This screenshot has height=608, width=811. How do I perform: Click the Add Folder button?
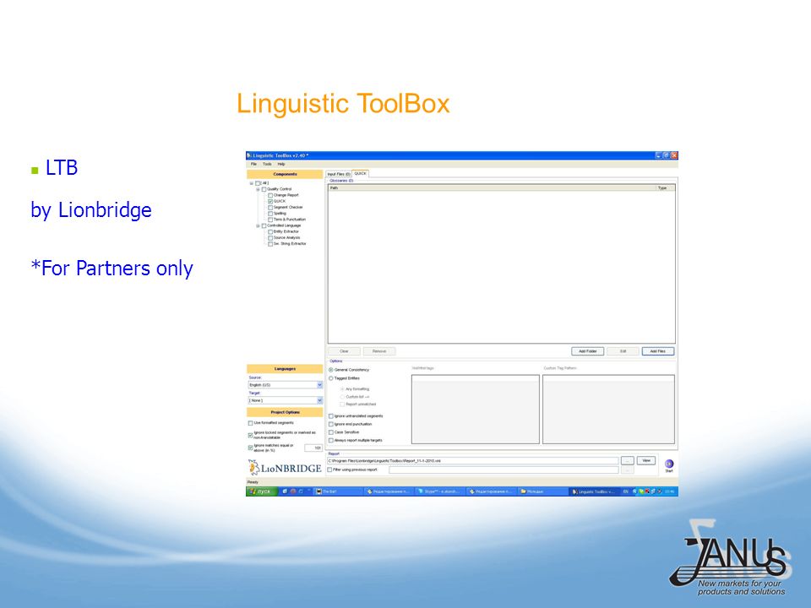(x=588, y=351)
